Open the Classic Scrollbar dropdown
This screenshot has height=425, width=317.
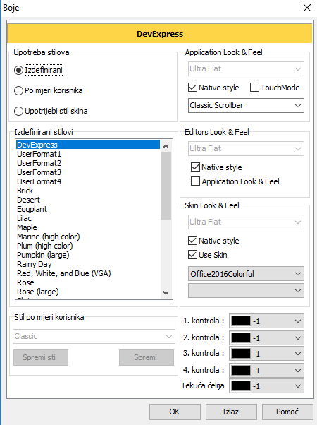pyautogui.click(x=246, y=105)
